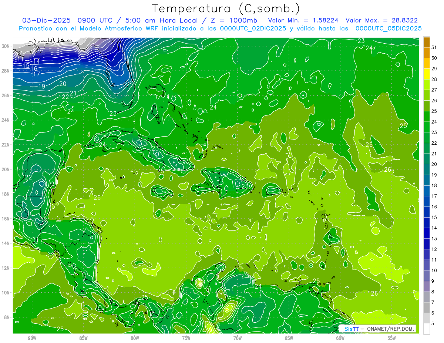Image resolution: width=444 pixels, height=343 pixels.
Task: Click the colorbar tick label '5'
Action: (433, 324)
